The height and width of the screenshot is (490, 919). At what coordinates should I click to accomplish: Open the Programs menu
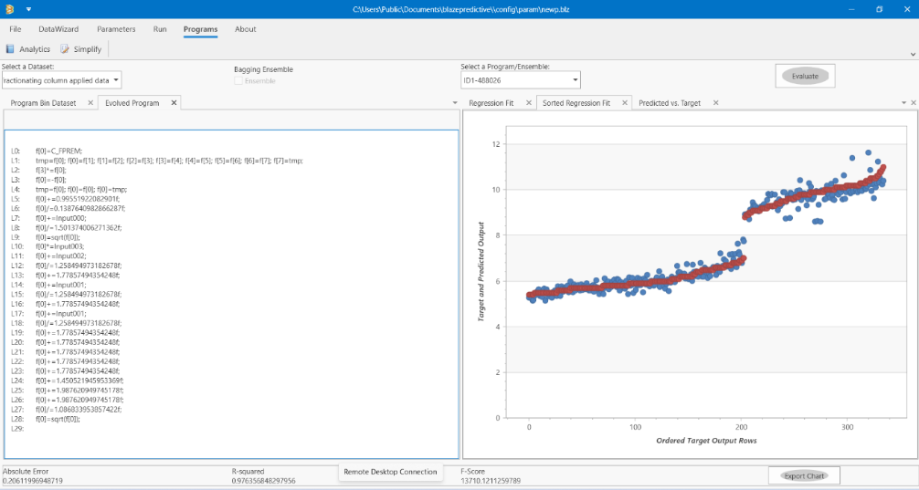pos(200,29)
